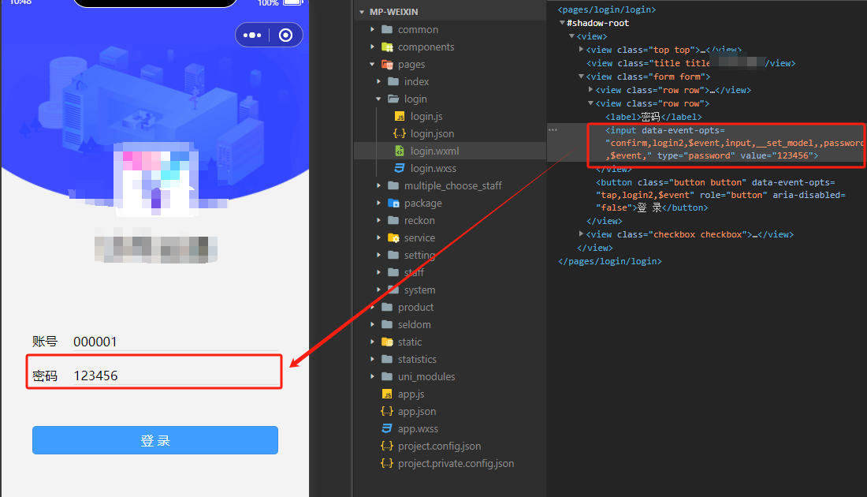
Task: Expand the checkbox view node
Action: [581, 234]
